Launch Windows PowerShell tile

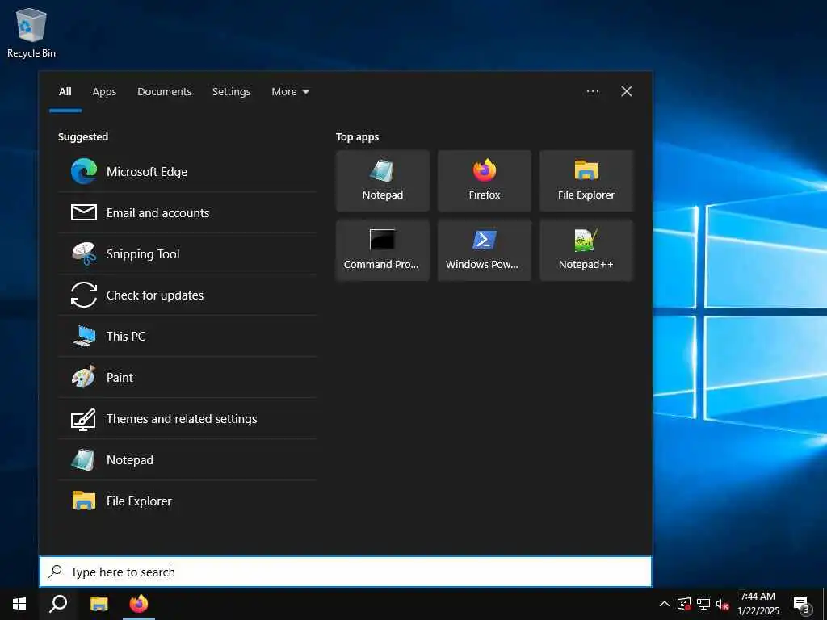(485, 250)
